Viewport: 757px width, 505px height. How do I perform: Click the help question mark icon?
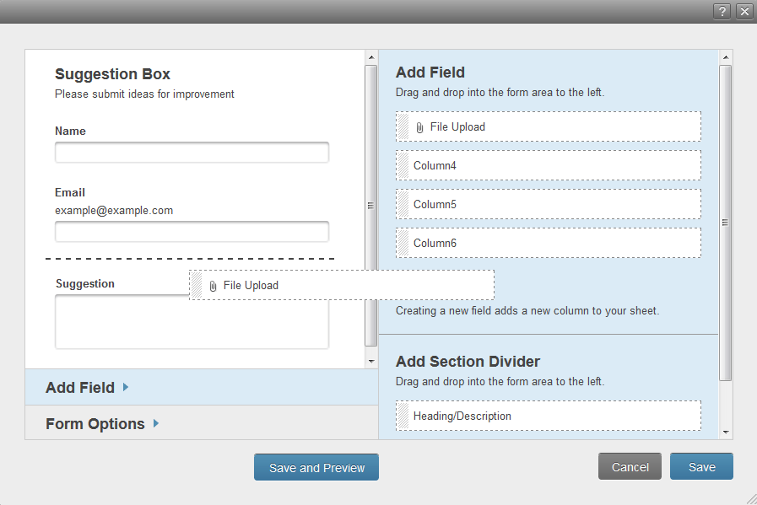click(722, 11)
